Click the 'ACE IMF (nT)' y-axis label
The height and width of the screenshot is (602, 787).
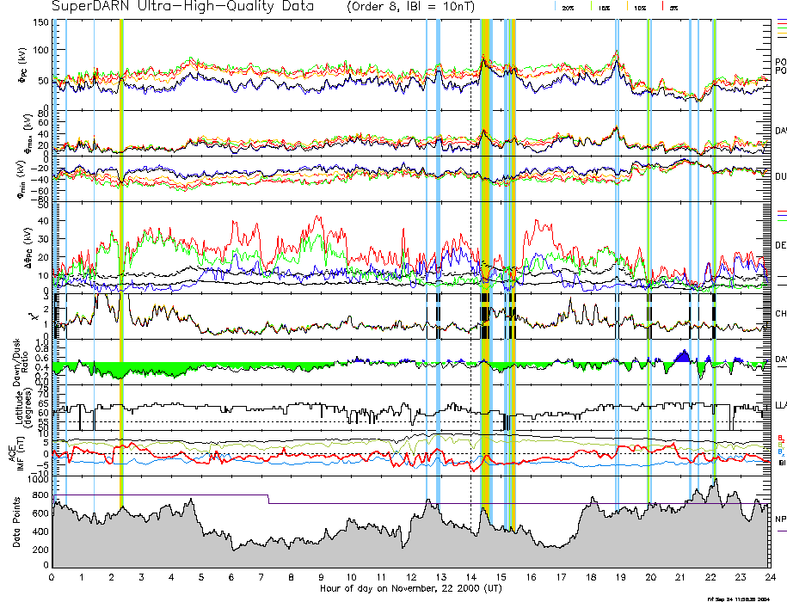pyautogui.click(x=16, y=453)
